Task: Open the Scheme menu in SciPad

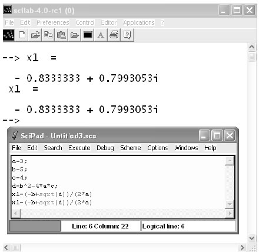Action: (x=131, y=148)
